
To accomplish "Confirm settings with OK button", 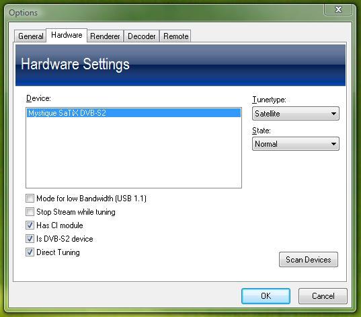I will point(266,295).
